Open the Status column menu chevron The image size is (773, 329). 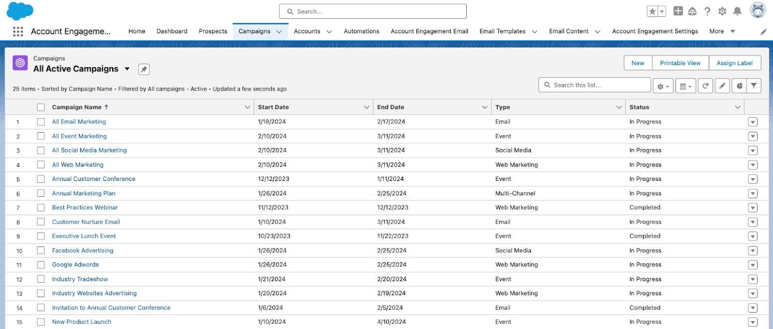pos(738,107)
